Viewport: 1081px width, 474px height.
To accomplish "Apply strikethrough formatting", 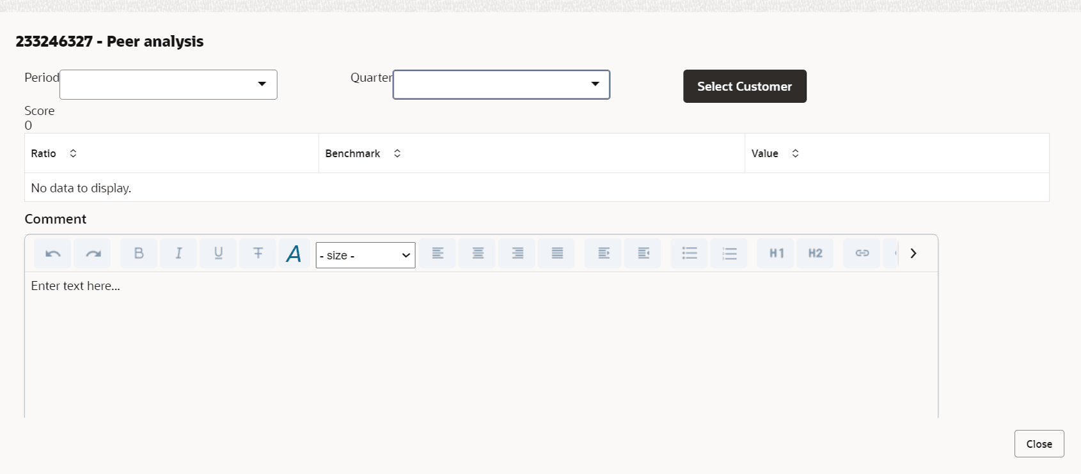I will [258, 254].
